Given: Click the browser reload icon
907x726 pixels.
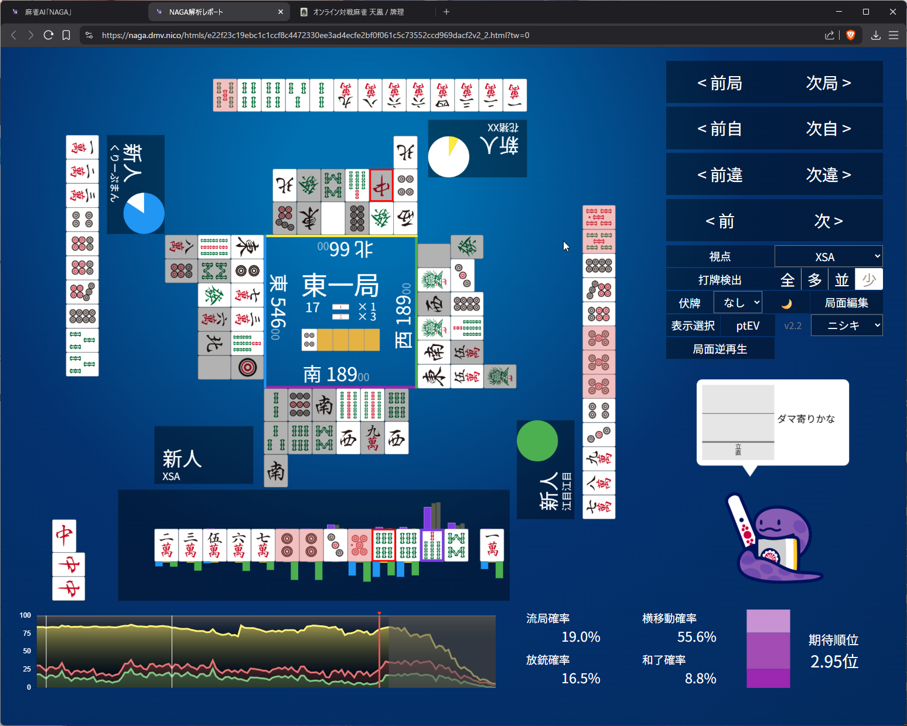Looking at the screenshot, I should click(49, 35).
